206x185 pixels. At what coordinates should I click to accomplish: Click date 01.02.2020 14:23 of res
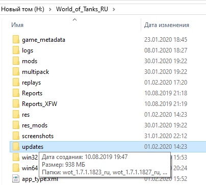[x=166, y=115]
